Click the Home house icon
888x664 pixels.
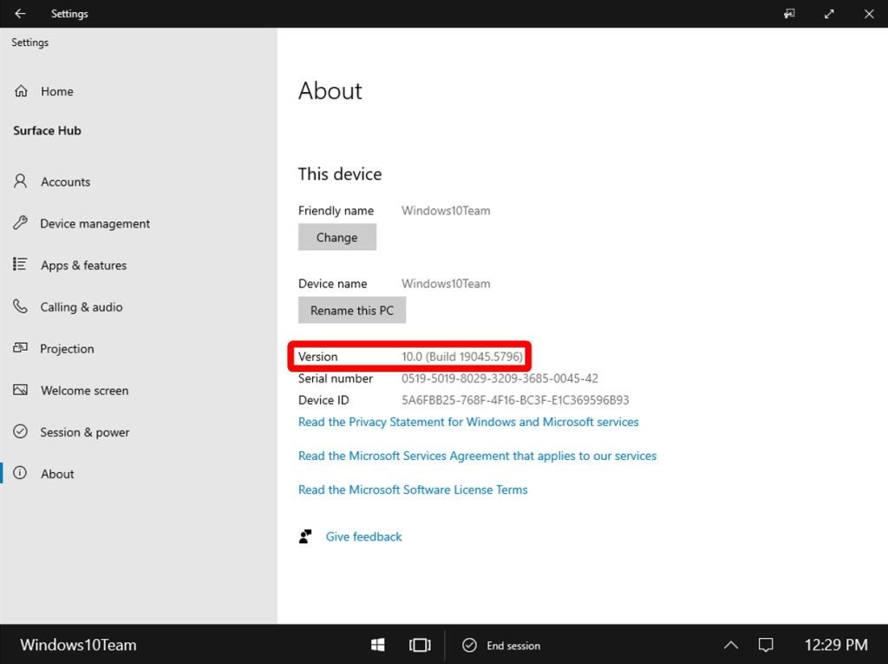(21, 91)
